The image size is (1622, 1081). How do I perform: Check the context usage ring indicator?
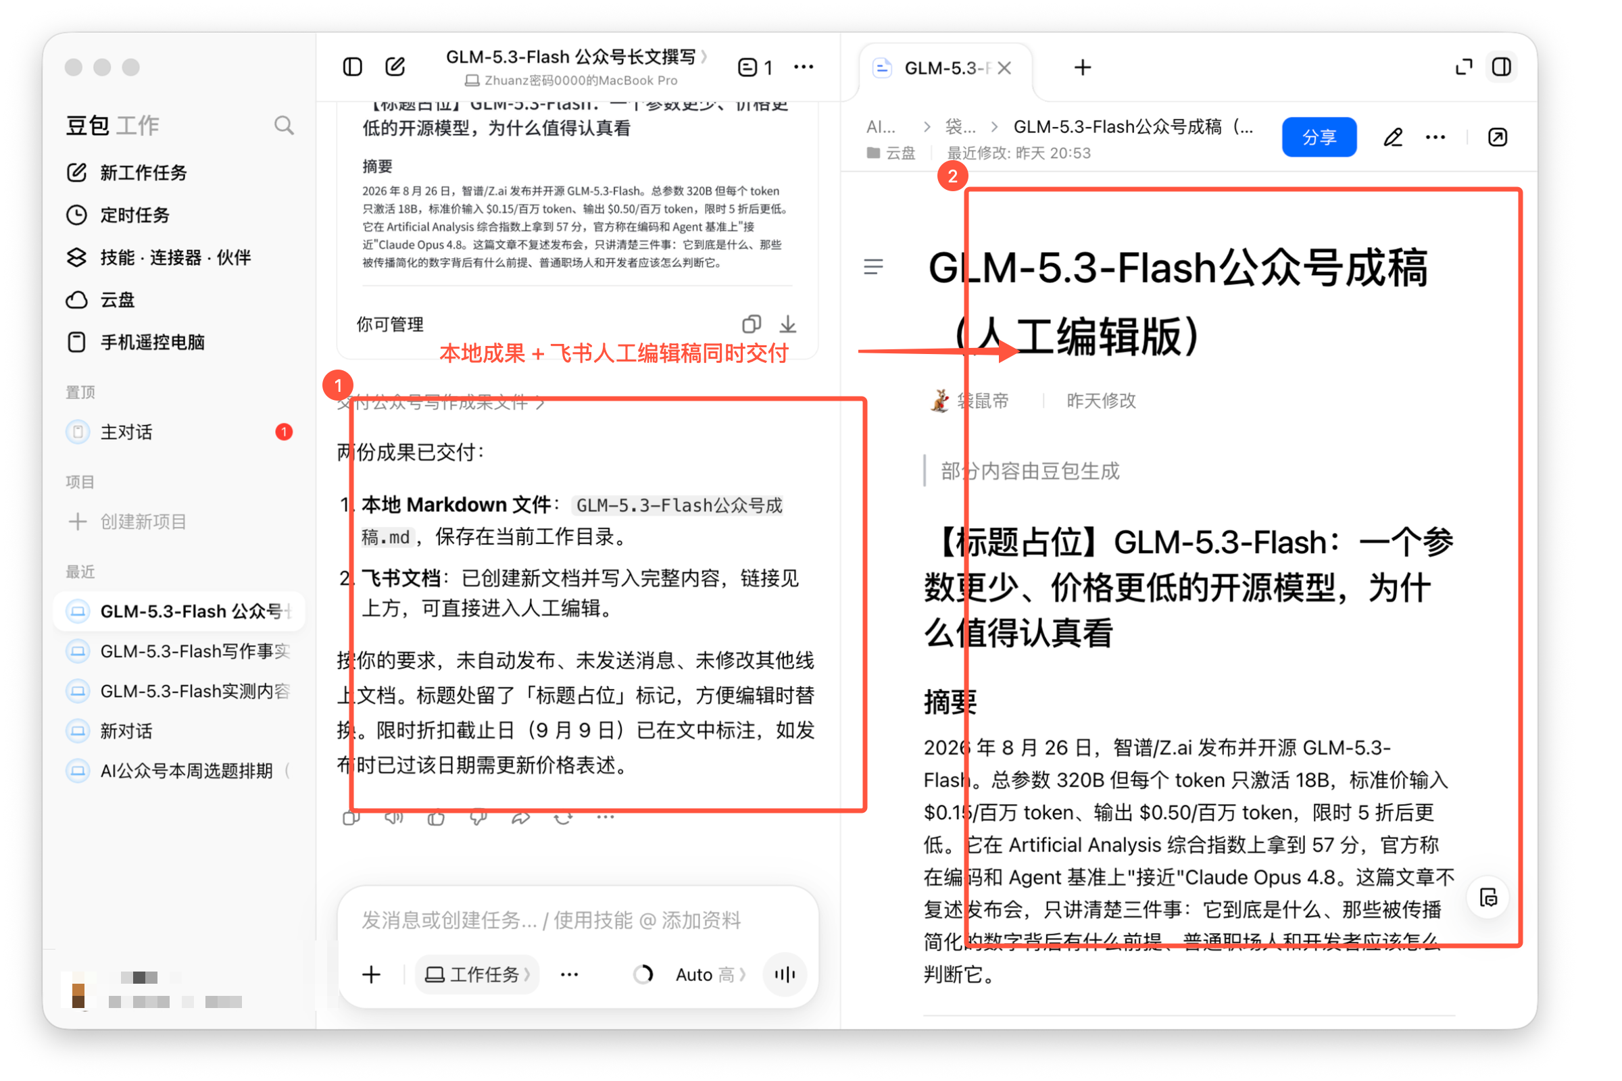(x=643, y=974)
